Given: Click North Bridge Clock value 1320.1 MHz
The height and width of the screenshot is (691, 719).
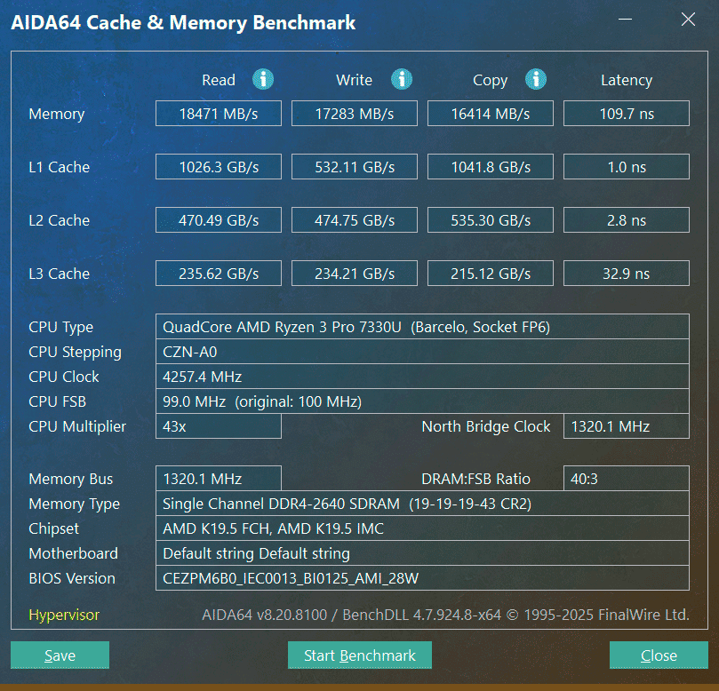Looking at the screenshot, I should (627, 426).
